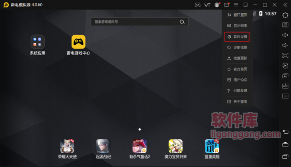The height and width of the screenshot is (167, 291).
Task: Click the clock showing 10:57
Action: point(270,14)
